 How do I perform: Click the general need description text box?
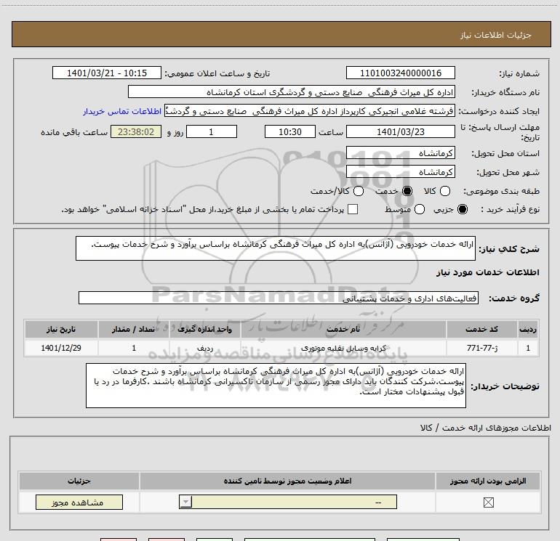coord(276,248)
